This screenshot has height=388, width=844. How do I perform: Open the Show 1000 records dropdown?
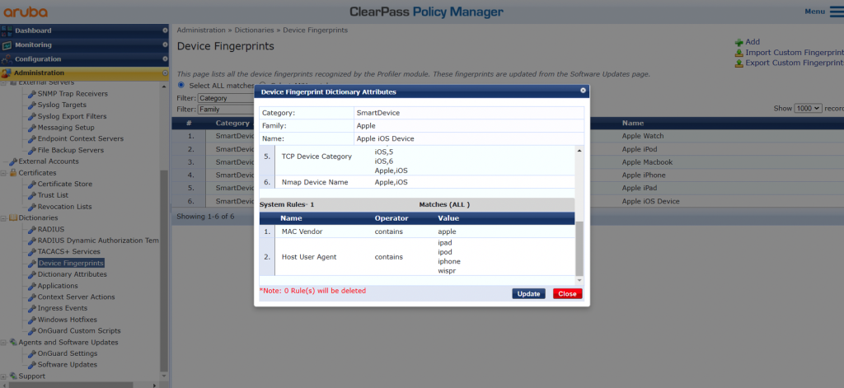coord(808,108)
